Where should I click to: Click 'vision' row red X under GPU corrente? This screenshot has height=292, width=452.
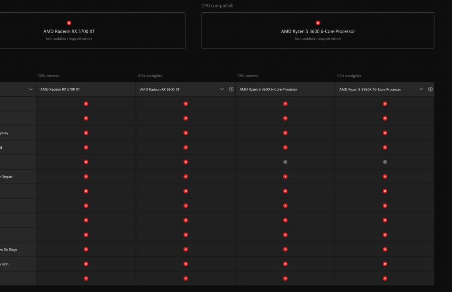86,264
